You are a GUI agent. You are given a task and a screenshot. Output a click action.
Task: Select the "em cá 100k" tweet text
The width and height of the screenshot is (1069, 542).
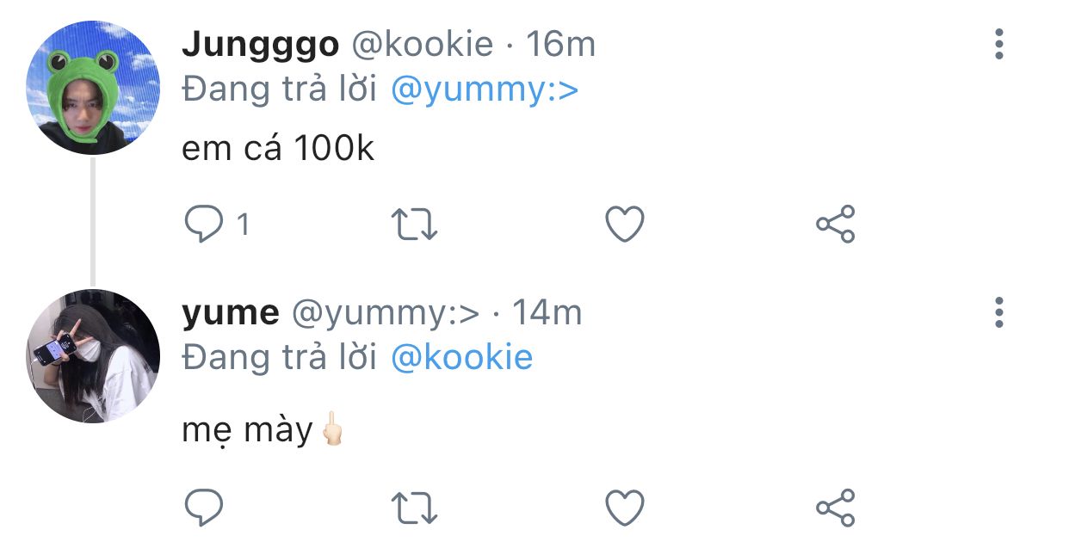278,150
